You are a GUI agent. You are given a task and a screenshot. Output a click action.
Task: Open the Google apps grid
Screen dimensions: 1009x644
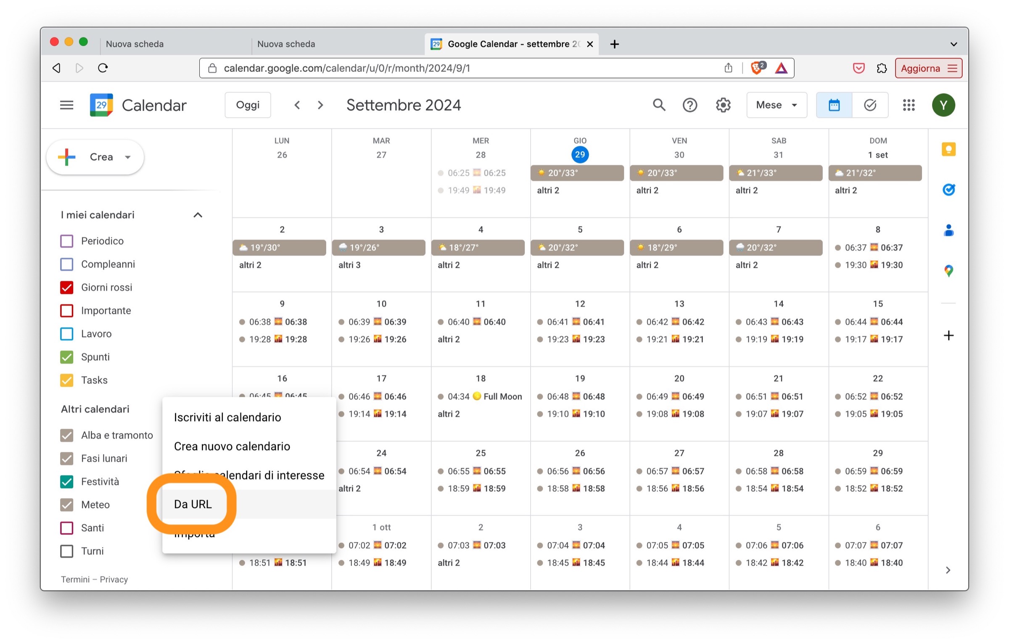point(908,105)
